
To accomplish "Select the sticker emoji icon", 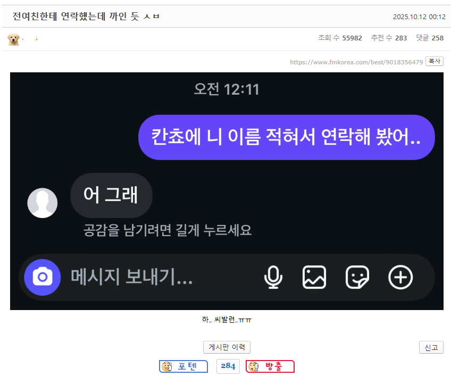I will tap(357, 277).
